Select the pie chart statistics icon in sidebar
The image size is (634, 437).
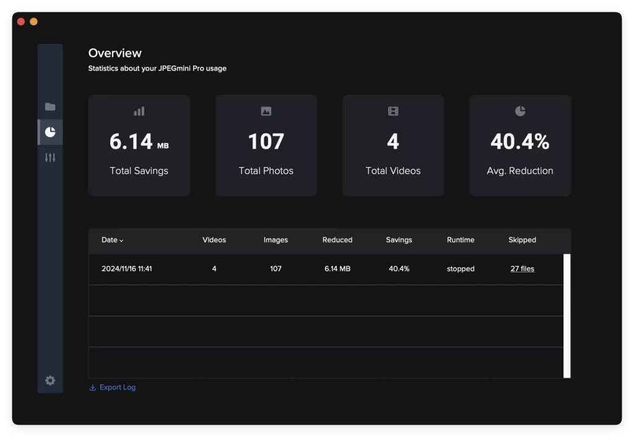click(50, 132)
